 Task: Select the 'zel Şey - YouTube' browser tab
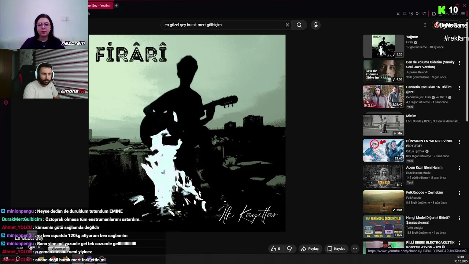100,5
